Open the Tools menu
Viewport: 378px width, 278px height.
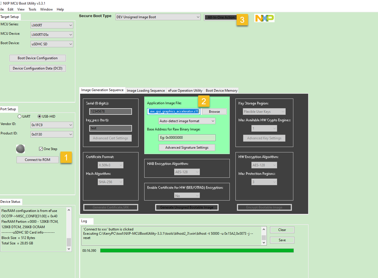click(x=32, y=9)
